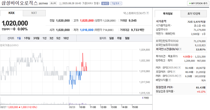Switch to the NXT tab
The image size is (210, 110).
tap(34, 13)
